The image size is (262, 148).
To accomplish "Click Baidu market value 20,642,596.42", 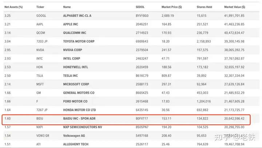I will pos(234,118).
